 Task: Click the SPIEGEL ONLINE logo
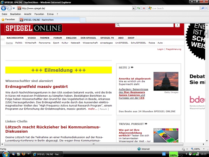coord(33,28)
